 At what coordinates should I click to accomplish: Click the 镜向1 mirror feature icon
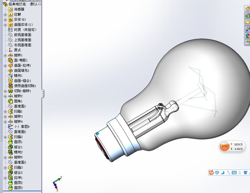click(11, 76)
